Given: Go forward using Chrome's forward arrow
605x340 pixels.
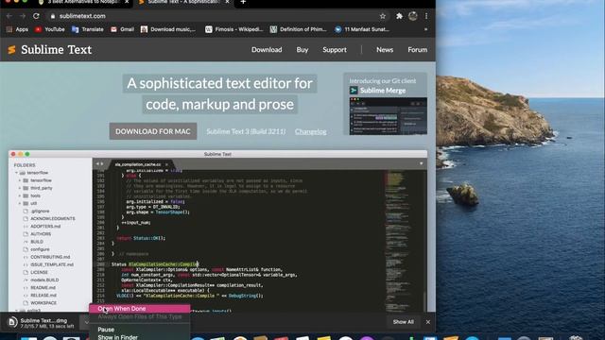Looking at the screenshot, I should pos(23,16).
